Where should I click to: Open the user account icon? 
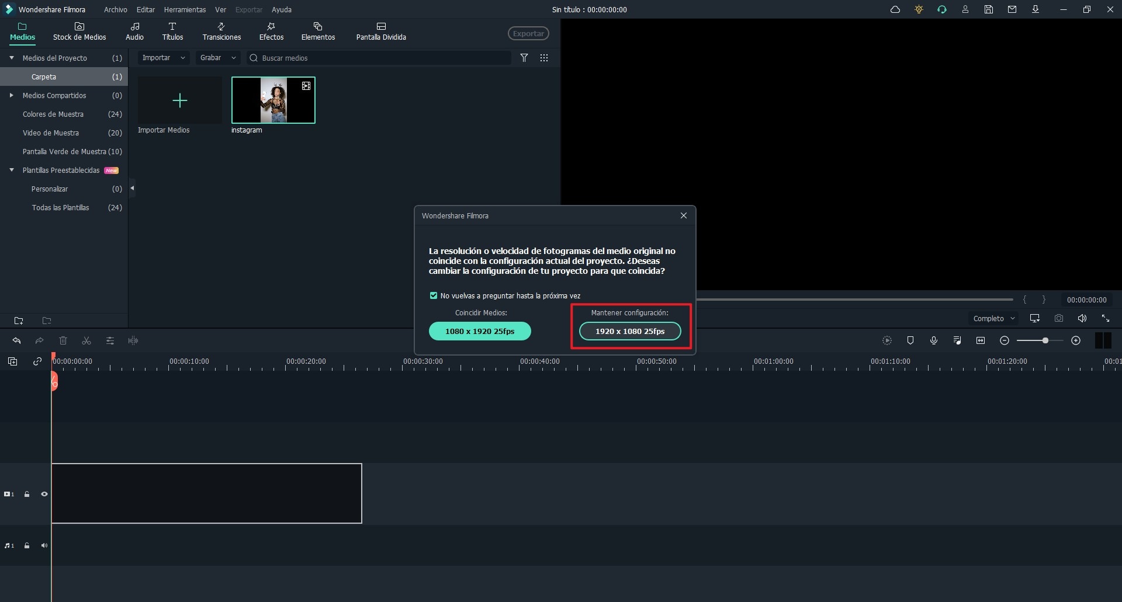click(x=965, y=9)
